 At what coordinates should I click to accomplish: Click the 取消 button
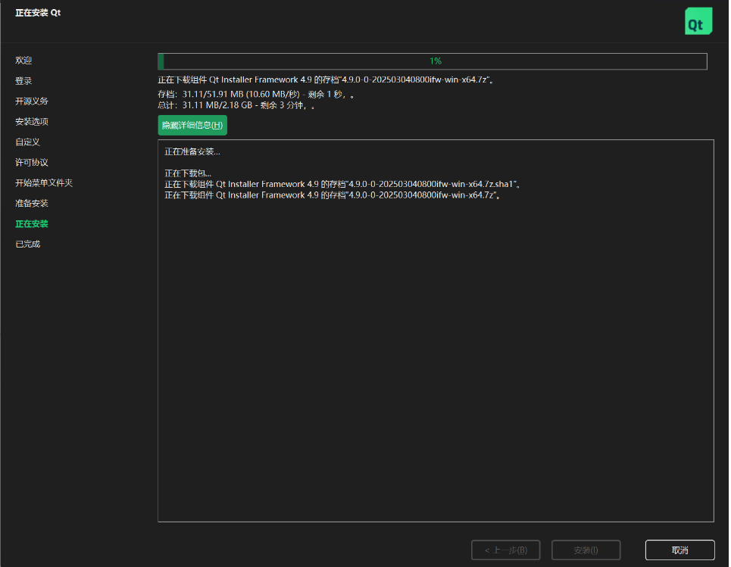point(679,550)
